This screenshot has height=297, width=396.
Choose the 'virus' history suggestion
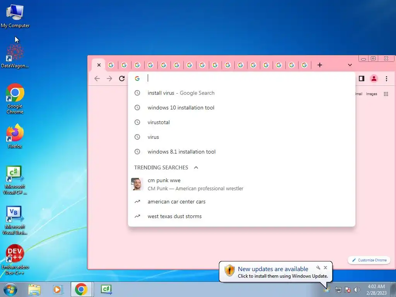click(x=241, y=137)
